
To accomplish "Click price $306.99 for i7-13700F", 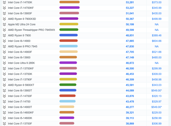I will [x=157, y=124].
